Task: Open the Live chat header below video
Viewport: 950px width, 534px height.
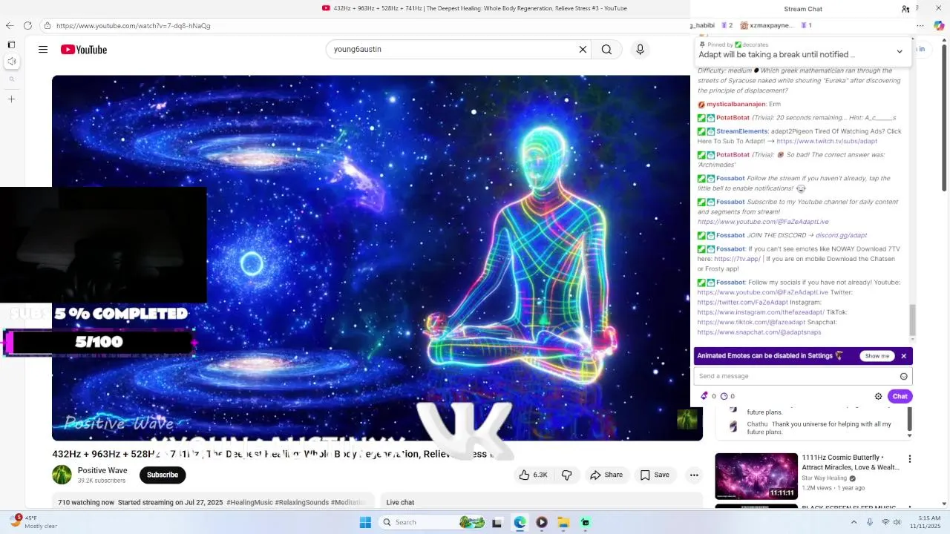Action: (x=400, y=502)
